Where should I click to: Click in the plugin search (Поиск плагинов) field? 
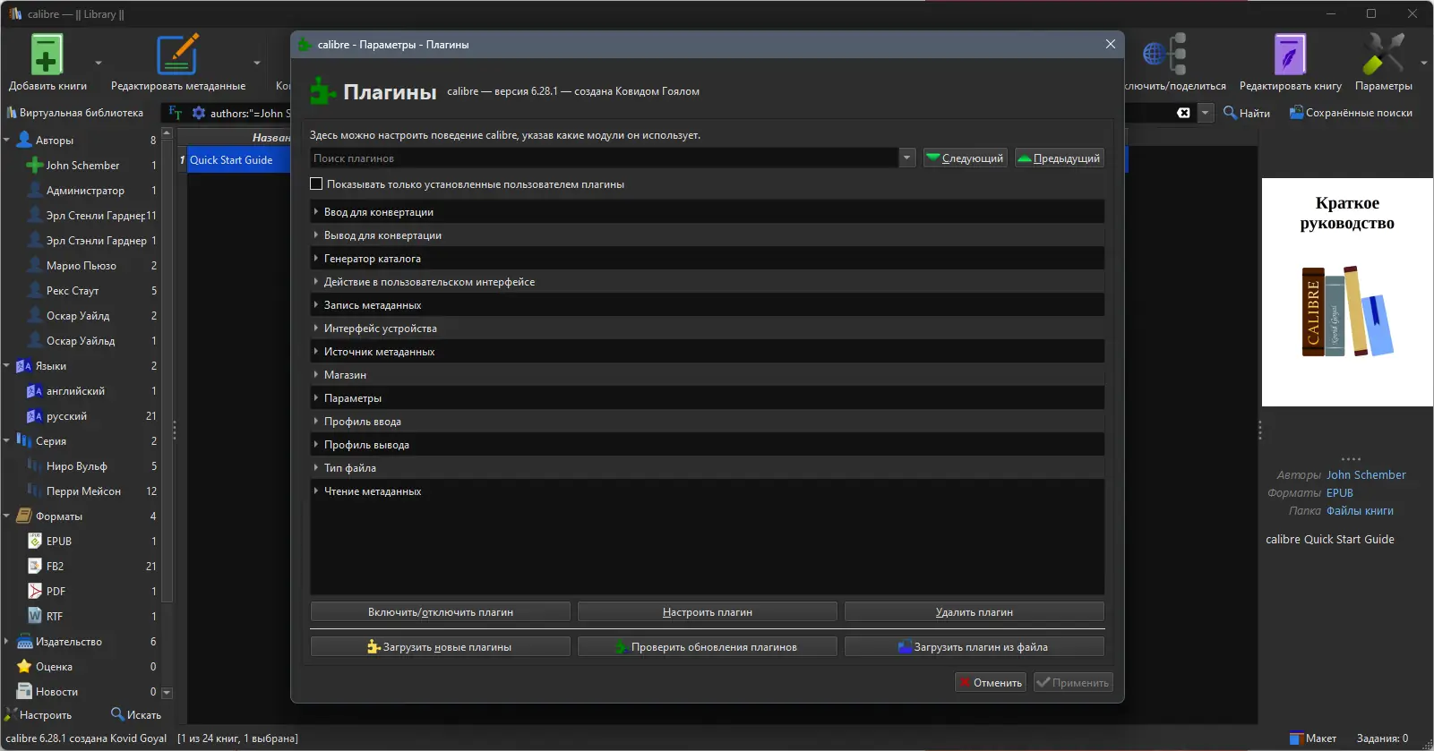pyautogui.click(x=605, y=158)
